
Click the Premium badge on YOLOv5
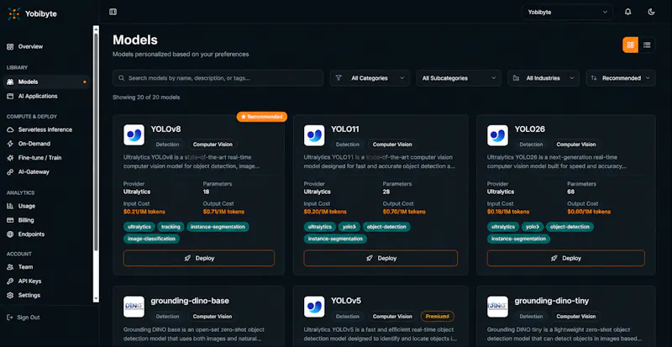point(437,317)
